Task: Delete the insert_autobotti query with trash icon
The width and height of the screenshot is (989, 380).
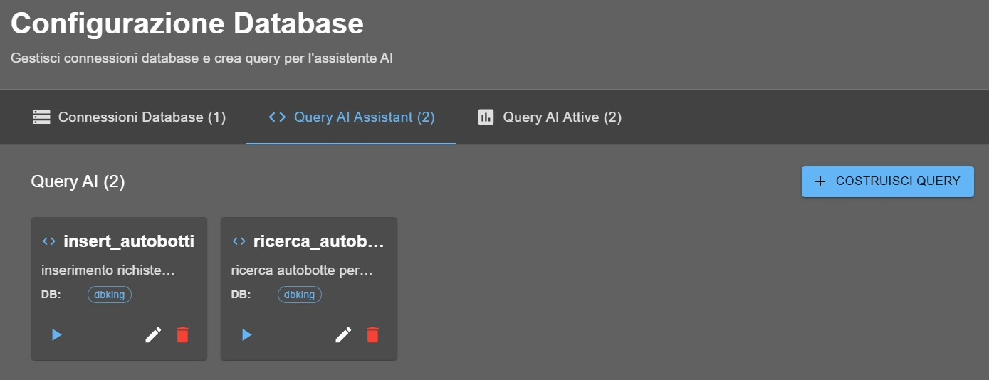Action: click(183, 334)
